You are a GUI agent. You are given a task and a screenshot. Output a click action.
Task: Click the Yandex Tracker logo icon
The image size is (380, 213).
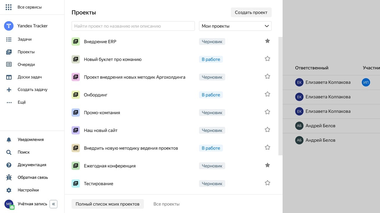click(x=9, y=26)
